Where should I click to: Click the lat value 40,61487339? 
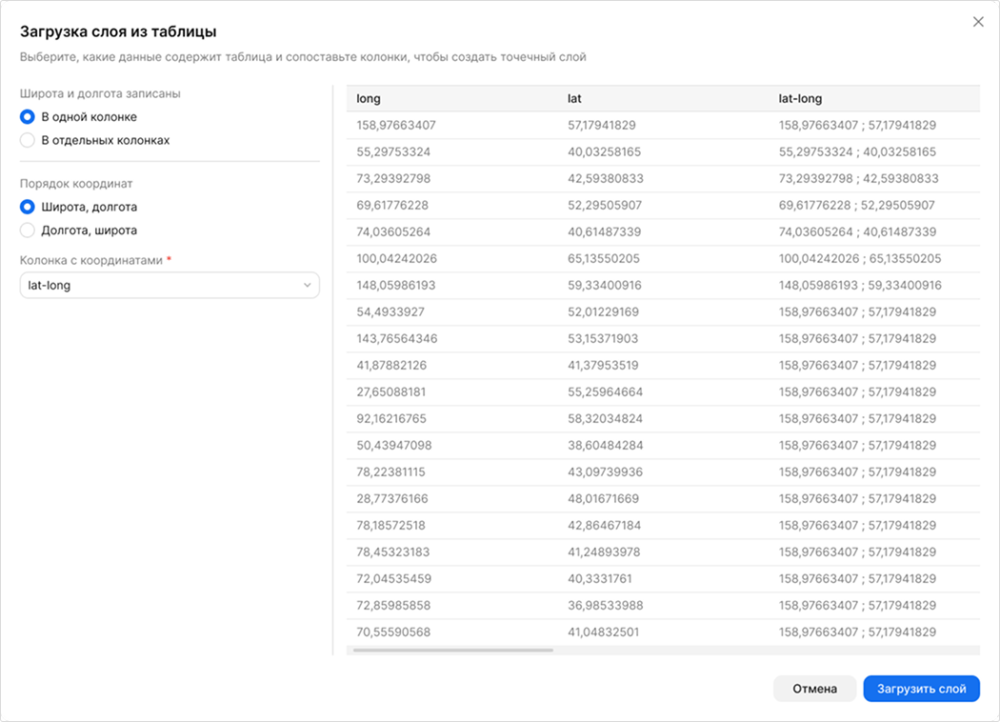605,232
